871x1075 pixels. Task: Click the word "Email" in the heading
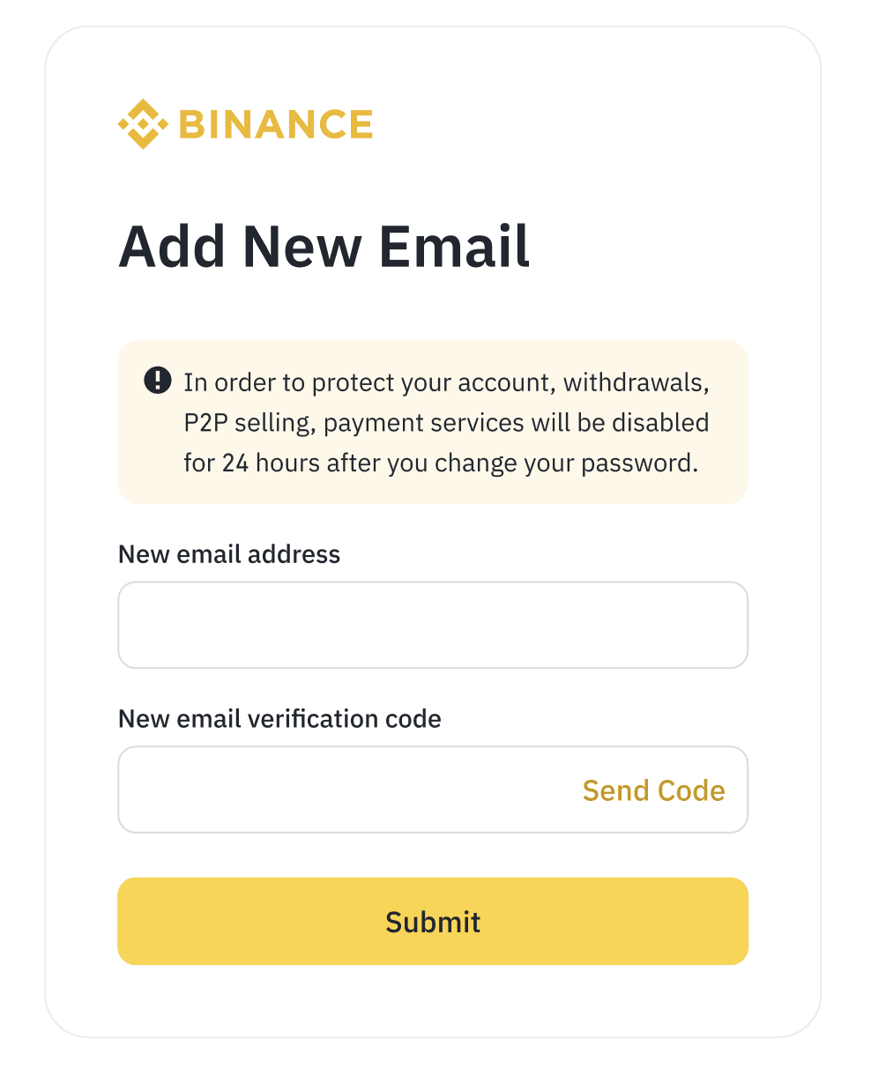[x=454, y=246]
